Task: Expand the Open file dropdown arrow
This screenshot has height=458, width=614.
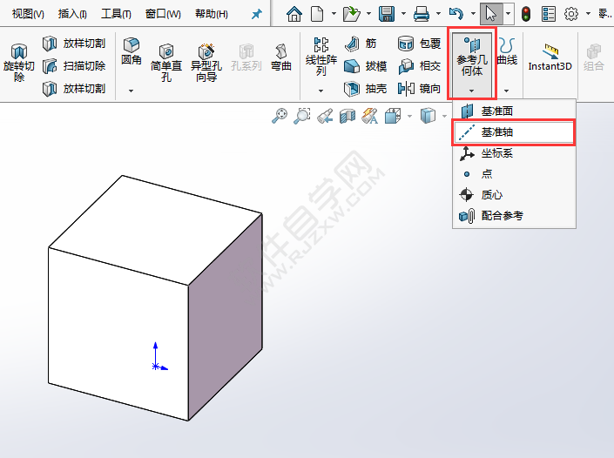Action: [x=368, y=14]
